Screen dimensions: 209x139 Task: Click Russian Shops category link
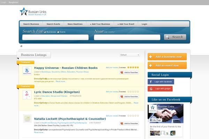[82, 72]
